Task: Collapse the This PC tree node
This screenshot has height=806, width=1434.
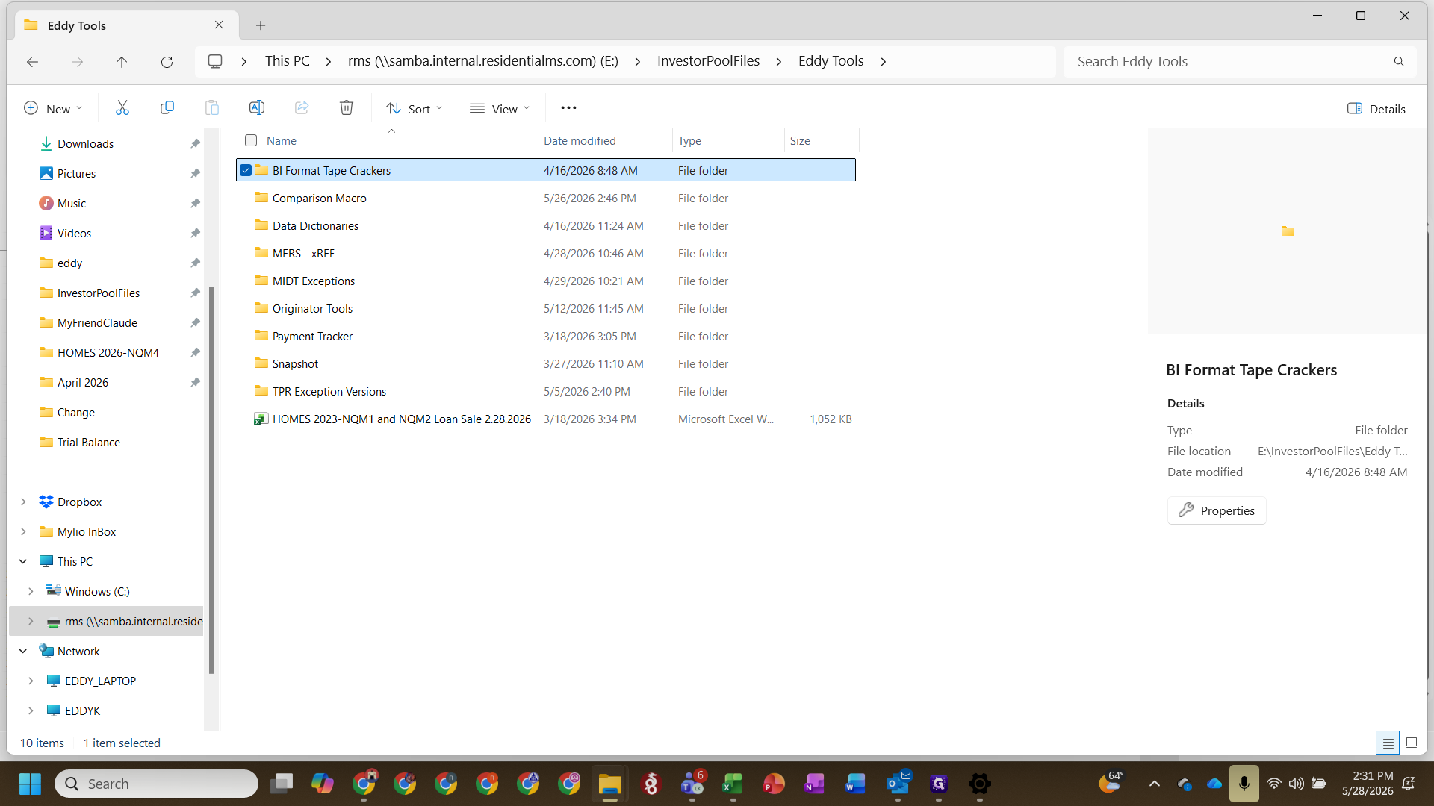Action: coord(23,561)
